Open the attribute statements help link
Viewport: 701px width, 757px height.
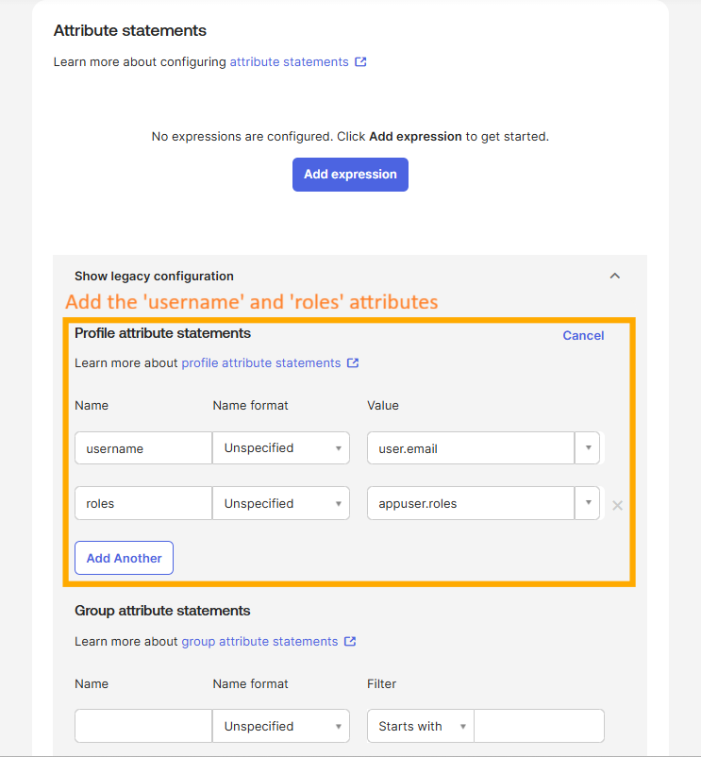[x=289, y=61]
